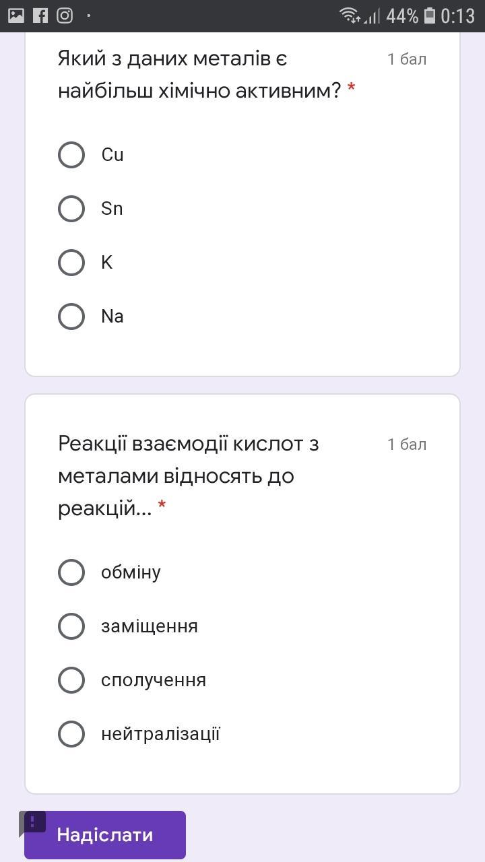
Task: Click the most active metal question text
Action: click(202, 74)
